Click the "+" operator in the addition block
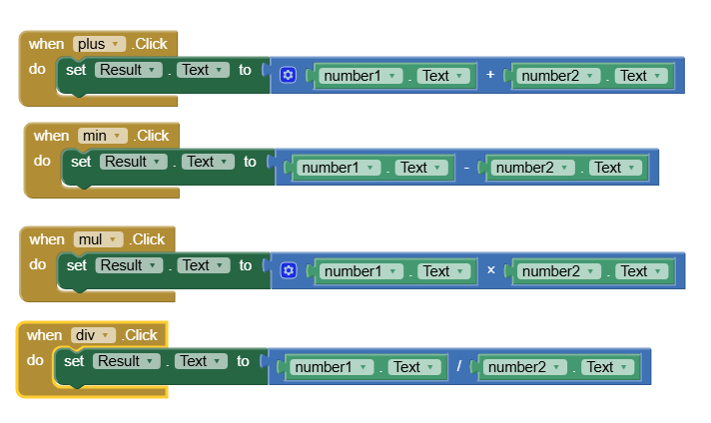This screenshot has width=711, height=423. (x=490, y=76)
